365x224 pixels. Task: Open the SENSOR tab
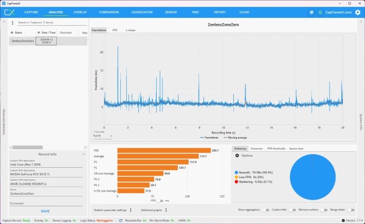click(x=171, y=12)
